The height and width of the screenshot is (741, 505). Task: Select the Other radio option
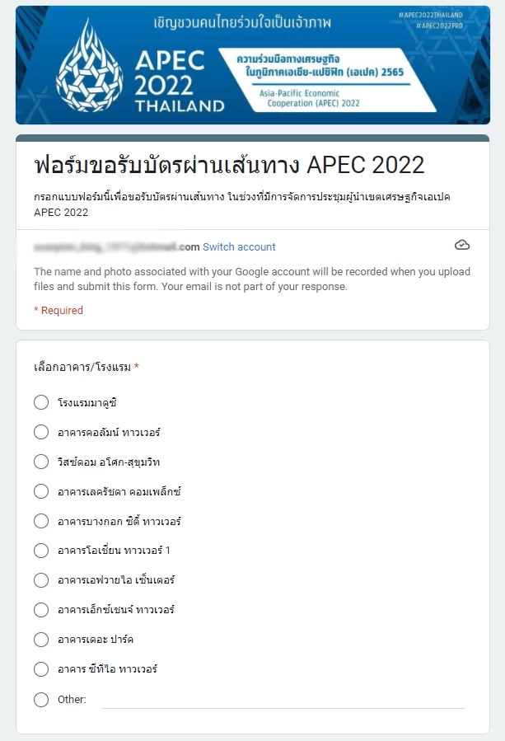(x=41, y=699)
